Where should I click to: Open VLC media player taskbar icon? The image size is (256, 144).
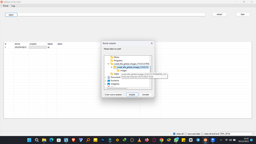click(139, 140)
